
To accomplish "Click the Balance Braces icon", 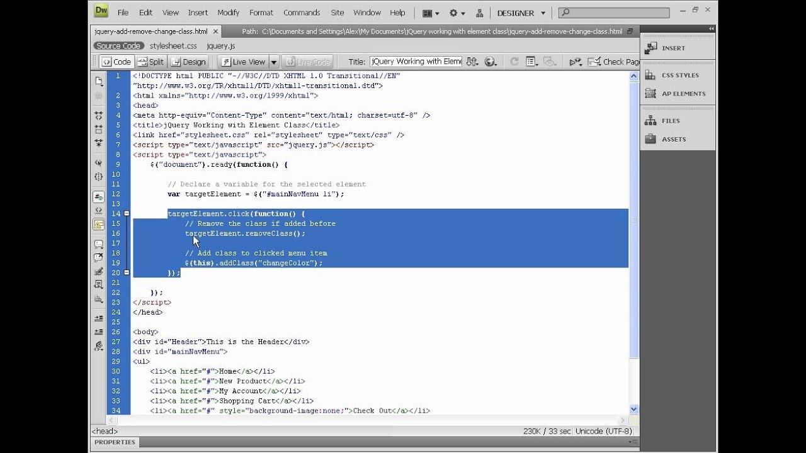I will (x=99, y=177).
